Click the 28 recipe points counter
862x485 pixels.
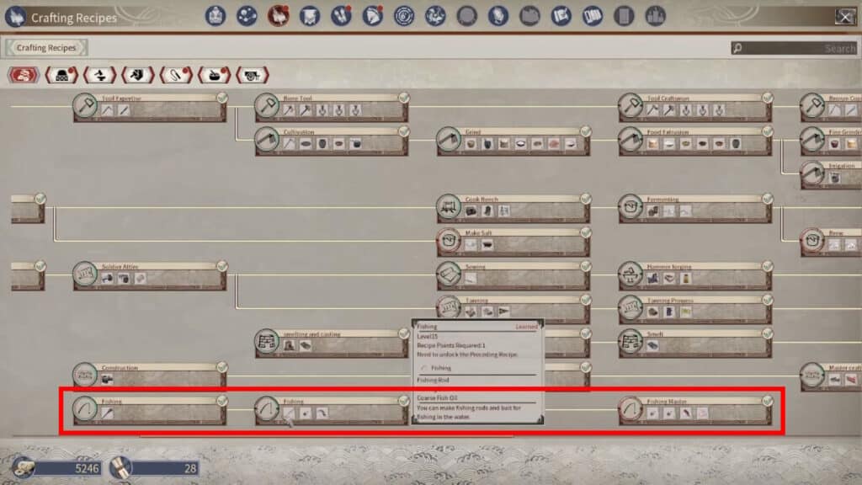[x=153, y=468]
